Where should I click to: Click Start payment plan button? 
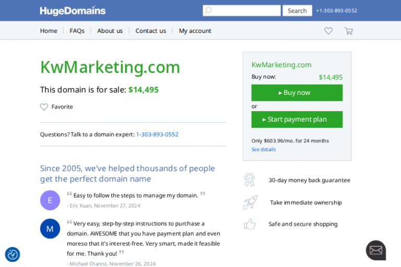pos(297,119)
